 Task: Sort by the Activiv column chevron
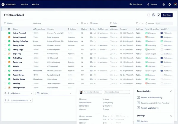(161, 29)
